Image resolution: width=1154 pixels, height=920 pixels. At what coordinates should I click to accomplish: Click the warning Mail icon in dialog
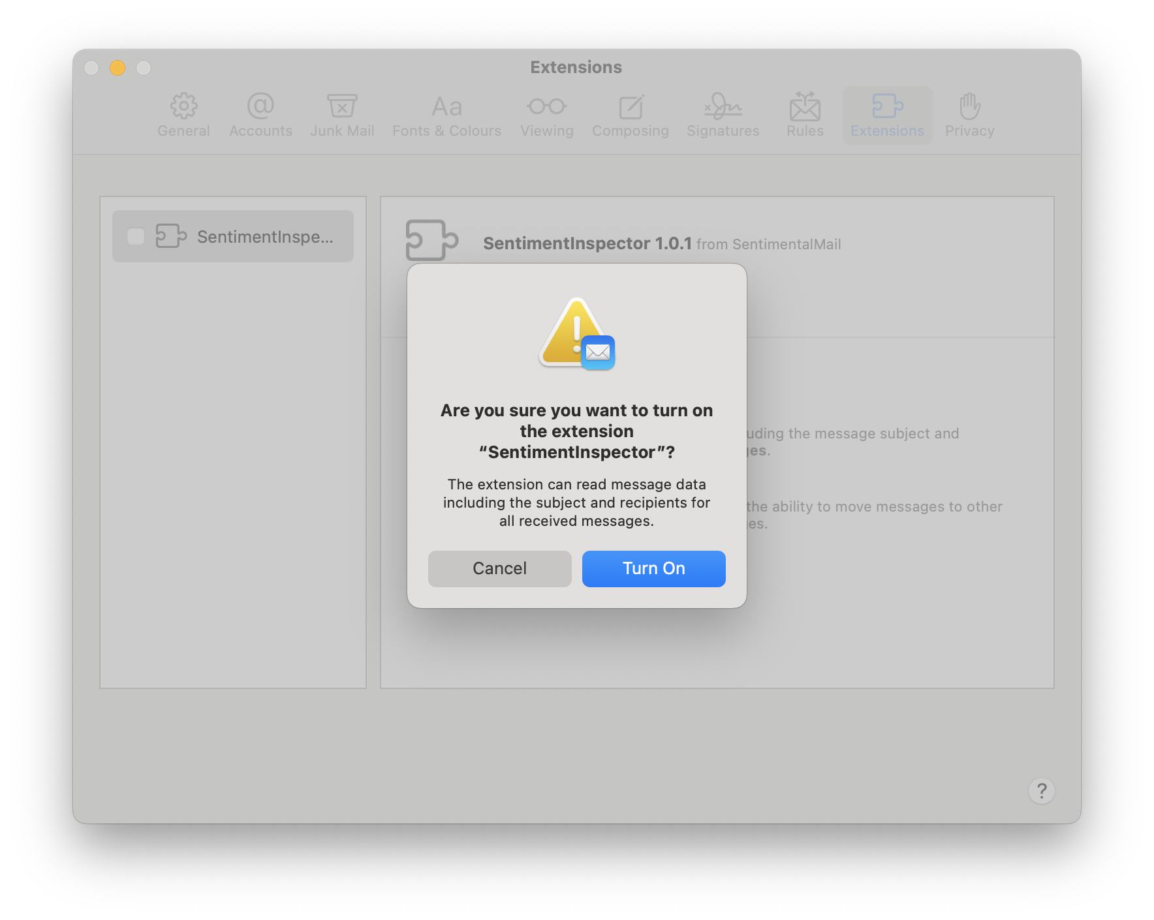coord(577,334)
